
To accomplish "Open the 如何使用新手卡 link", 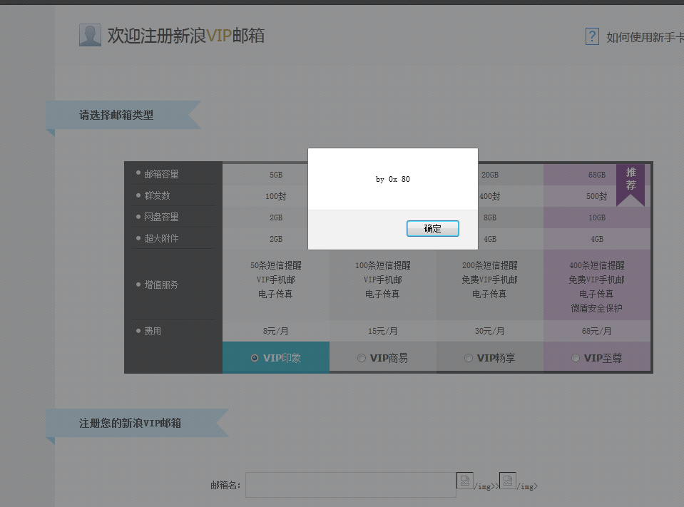I will tap(645, 38).
